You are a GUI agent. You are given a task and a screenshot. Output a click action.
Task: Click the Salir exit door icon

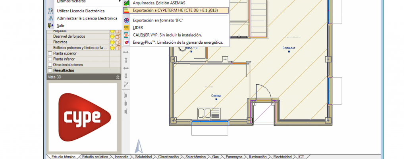[51, 25]
